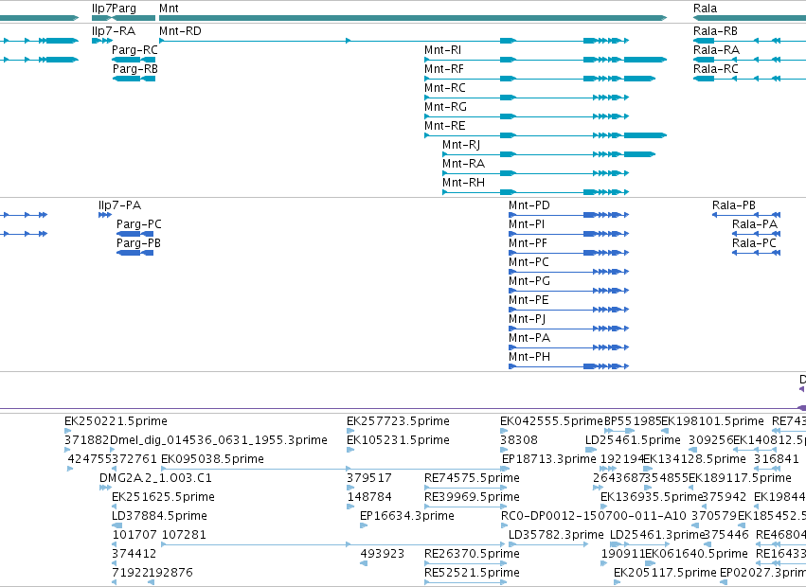Click protein Mnt-PD label

(528, 205)
